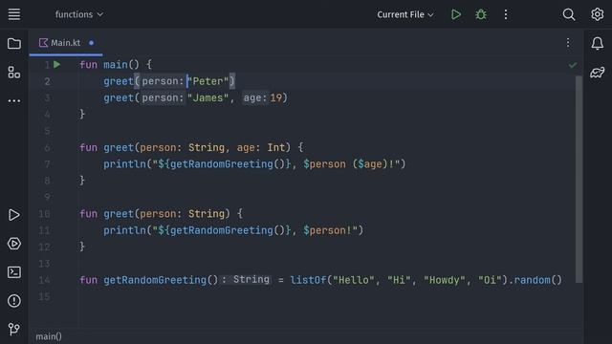Click .random() call on line 14

535,280
